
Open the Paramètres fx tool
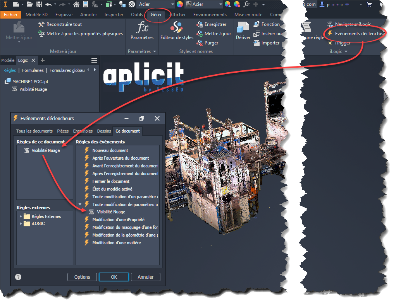(x=142, y=31)
